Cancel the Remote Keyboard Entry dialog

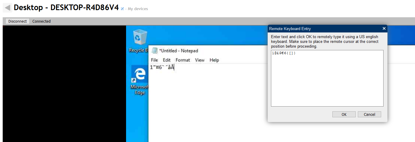[x=369, y=114]
